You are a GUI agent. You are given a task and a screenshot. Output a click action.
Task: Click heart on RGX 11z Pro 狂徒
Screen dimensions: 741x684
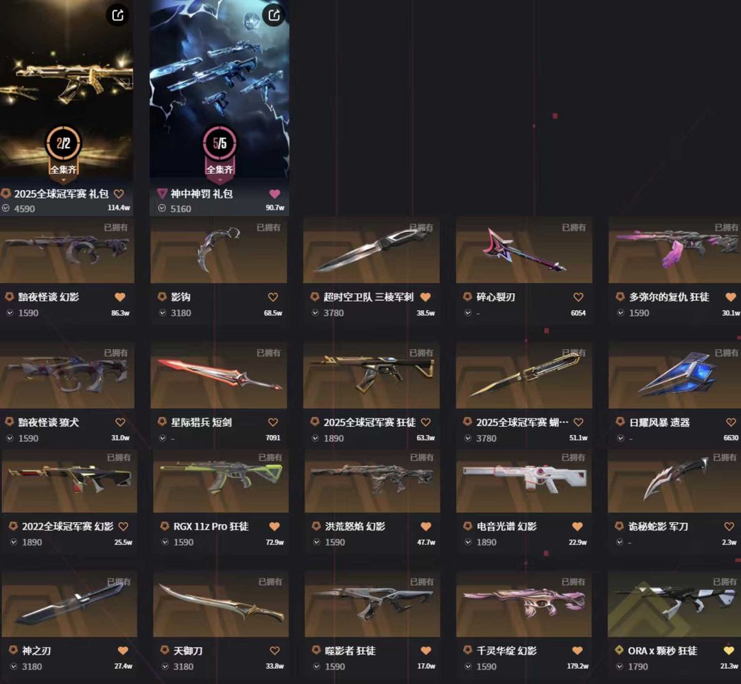click(x=274, y=526)
